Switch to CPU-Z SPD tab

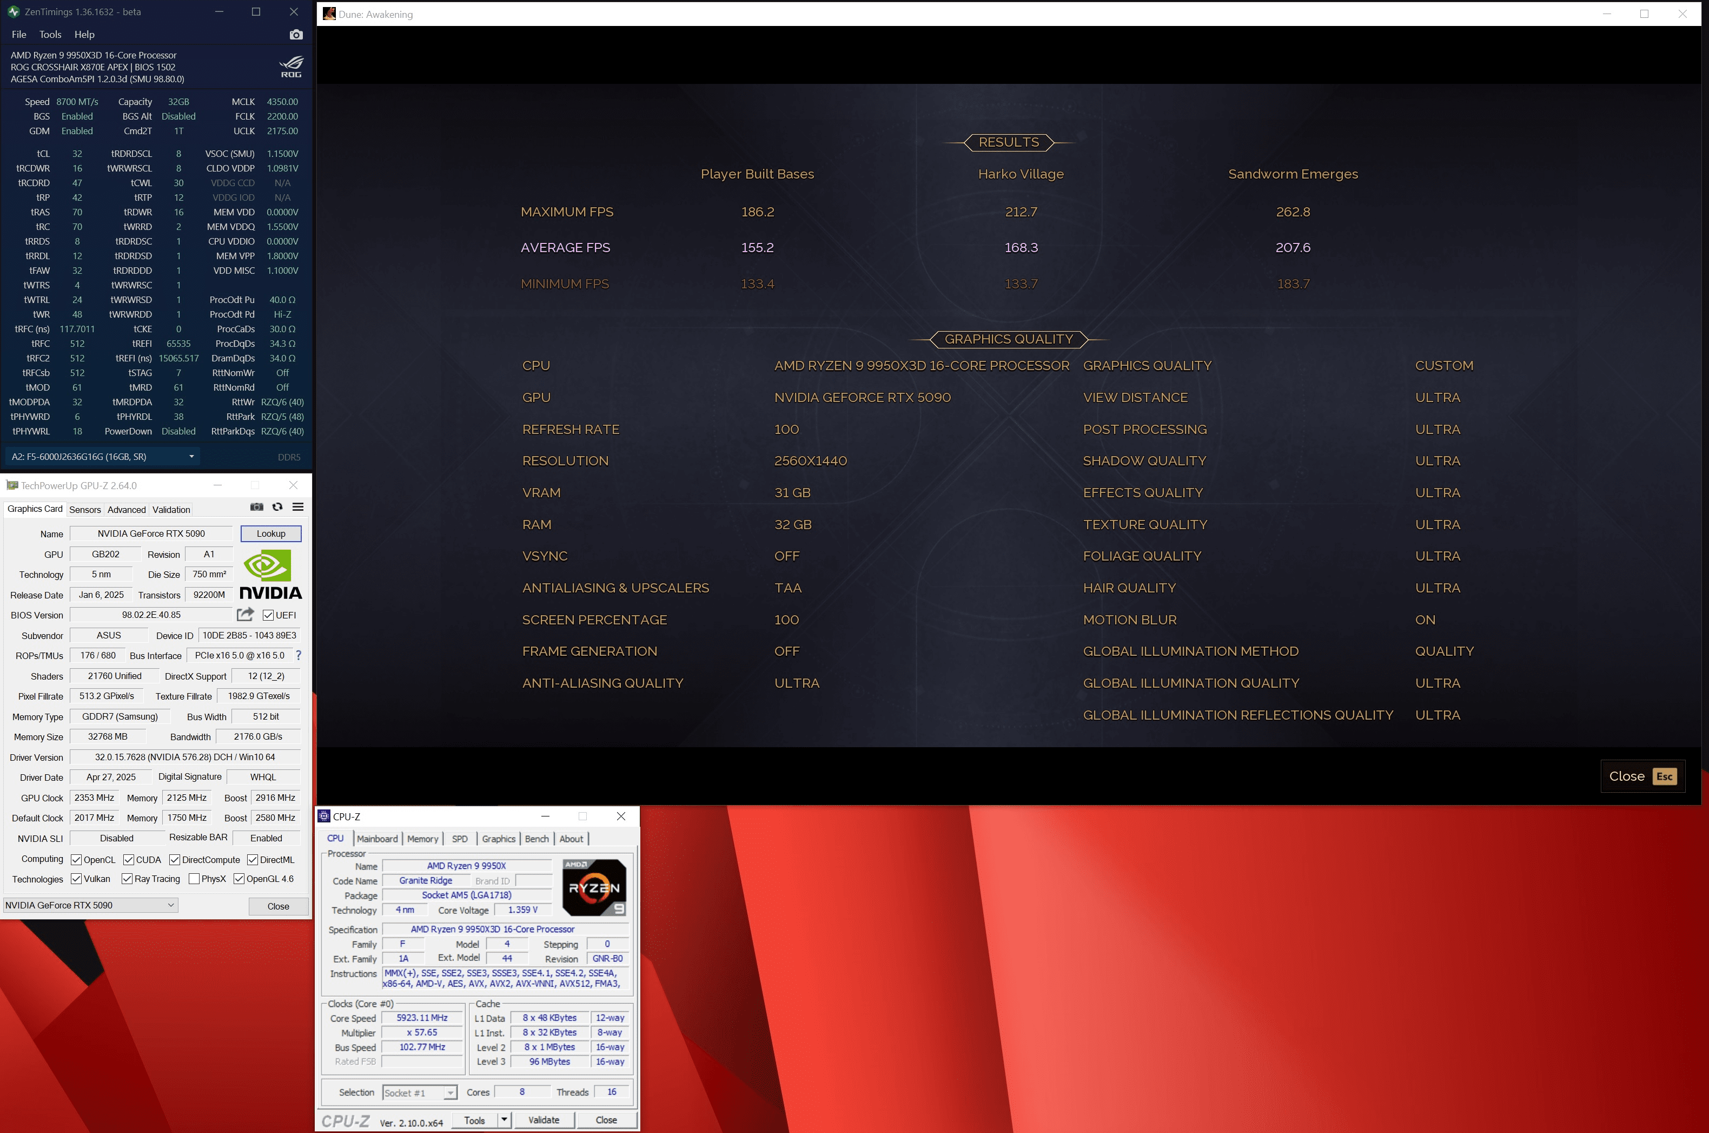tap(459, 839)
